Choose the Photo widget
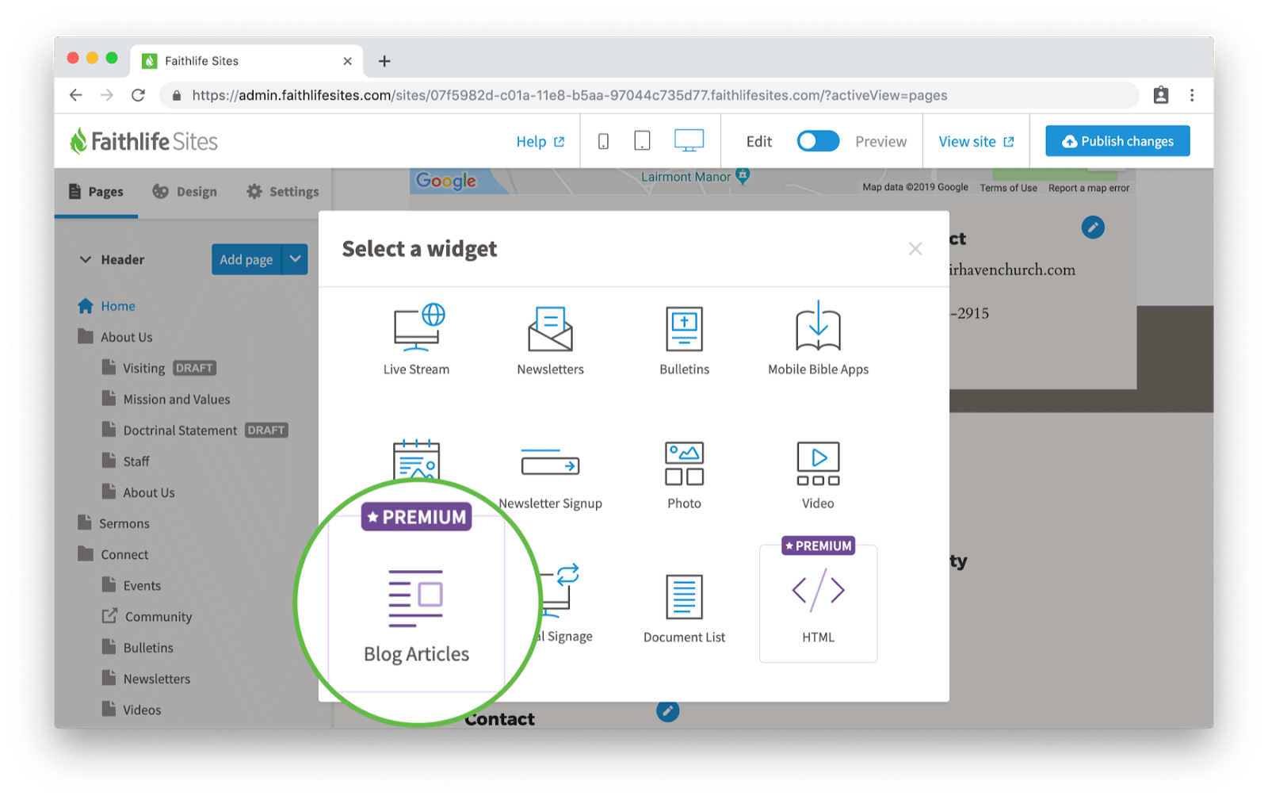This screenshot has height=800, width=1268. [x=684, y=475]
